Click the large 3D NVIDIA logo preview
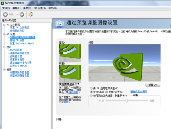 (x=125, y=63)
